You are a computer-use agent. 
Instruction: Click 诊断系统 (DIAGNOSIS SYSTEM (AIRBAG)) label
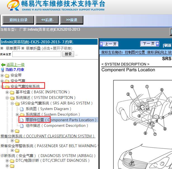[x=48, y=156]
